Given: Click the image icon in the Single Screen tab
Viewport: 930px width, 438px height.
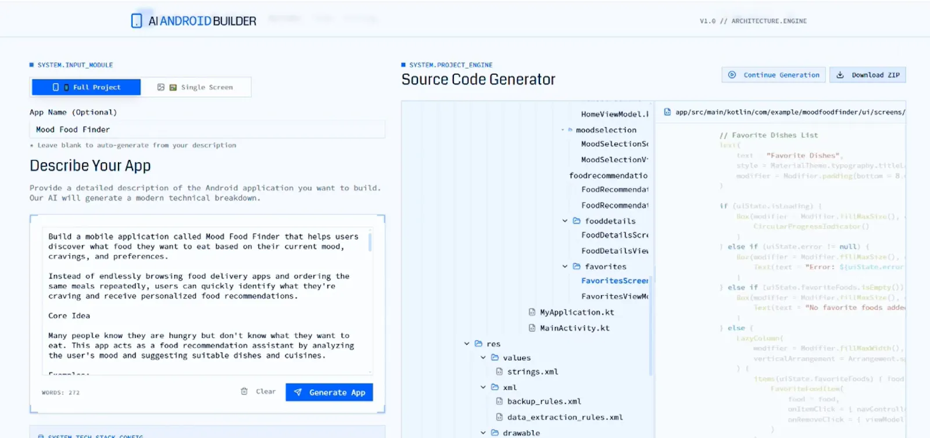Looking at the screenshot, I should (161, 87).
